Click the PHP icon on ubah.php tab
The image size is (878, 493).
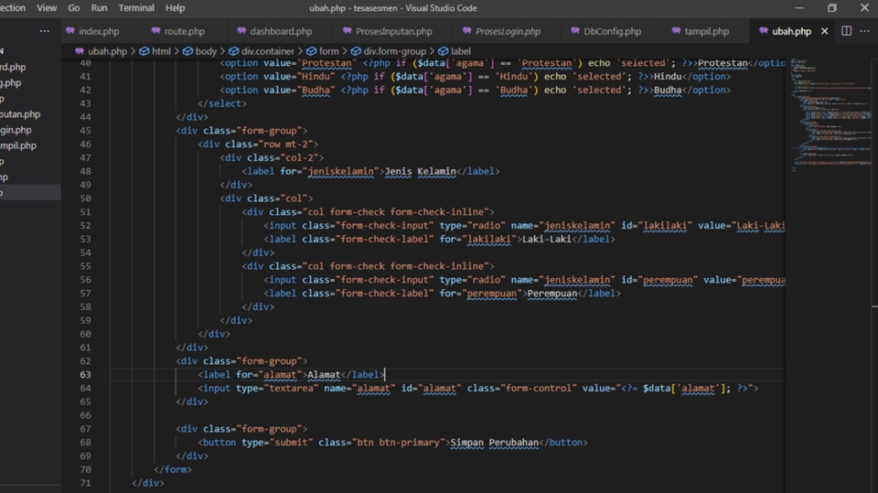[x=764, y=31]
